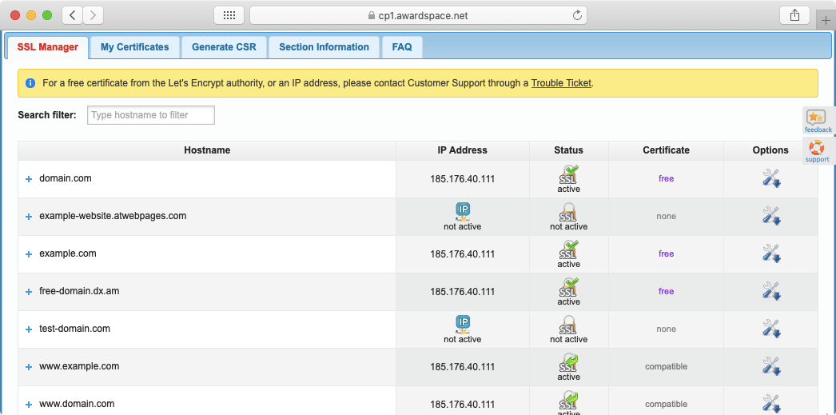The width and height of the screenshot is (836, 415).
Task: Click the browser share icon
Action: [794, 15]
